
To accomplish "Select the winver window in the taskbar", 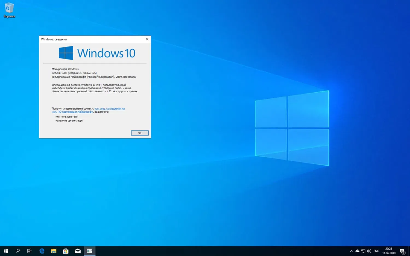I will (89, 251).
